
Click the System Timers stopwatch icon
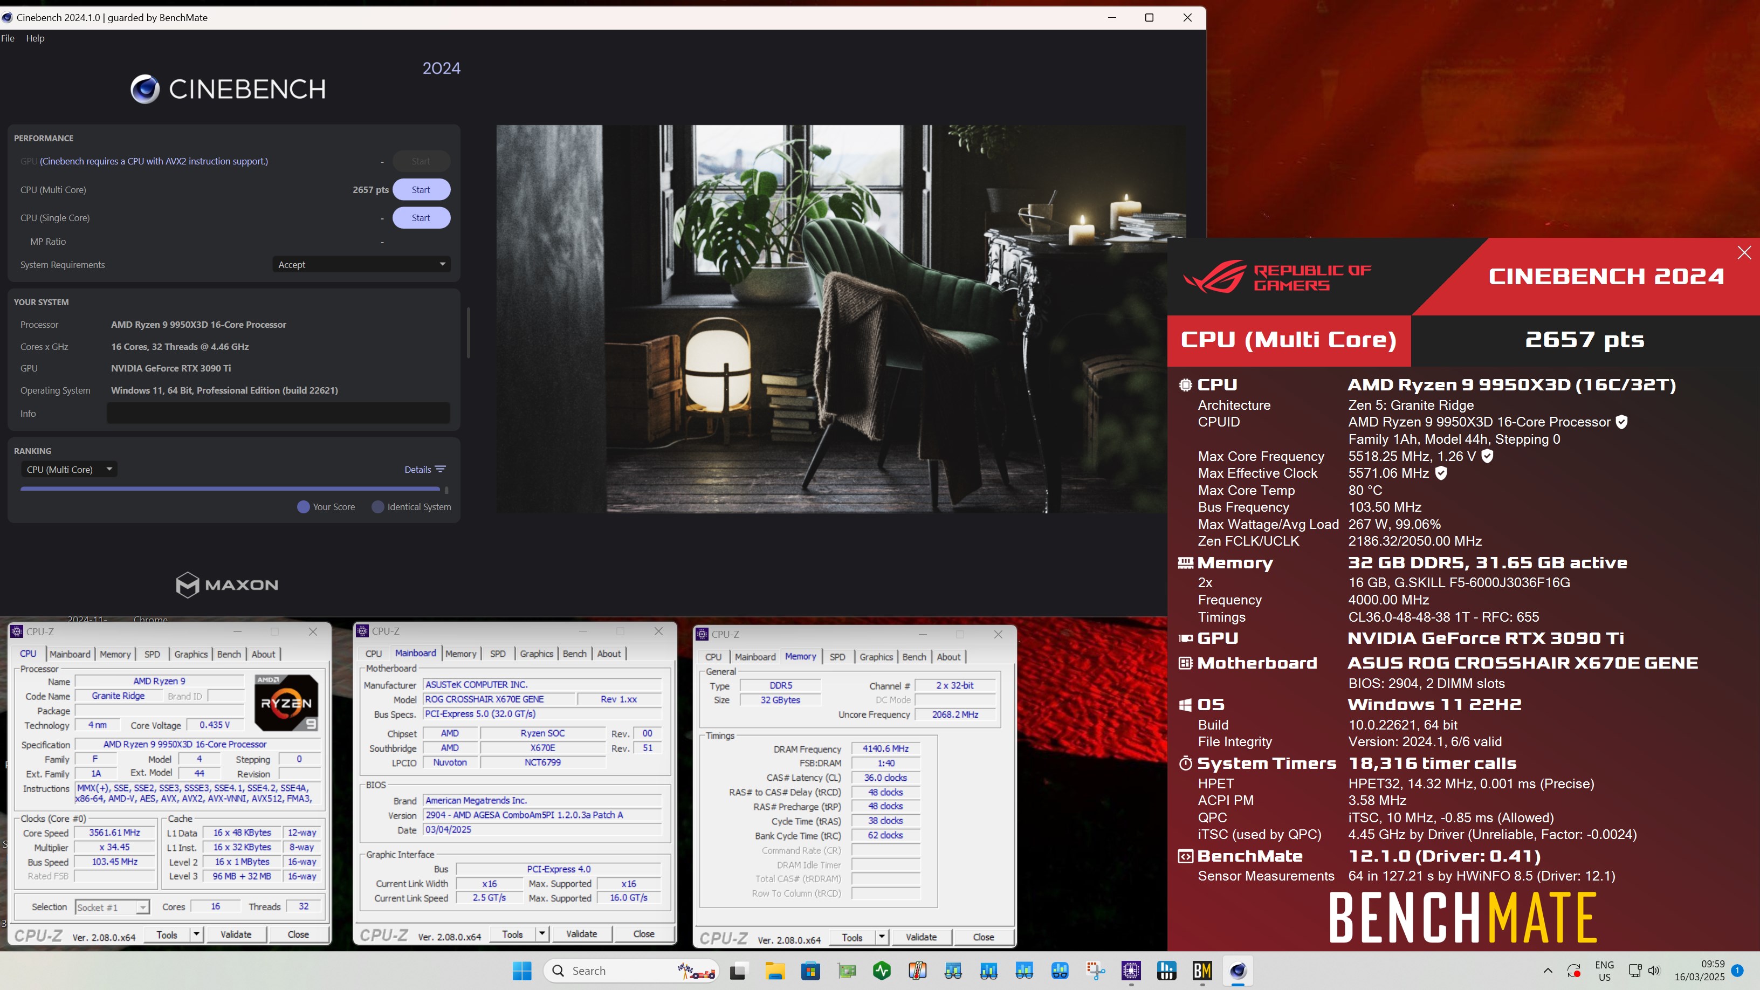click(1185, 763)
